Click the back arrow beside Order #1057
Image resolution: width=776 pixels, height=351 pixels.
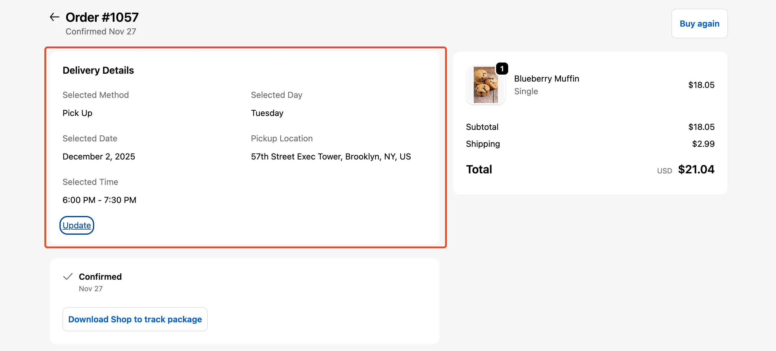coord(54,17)
